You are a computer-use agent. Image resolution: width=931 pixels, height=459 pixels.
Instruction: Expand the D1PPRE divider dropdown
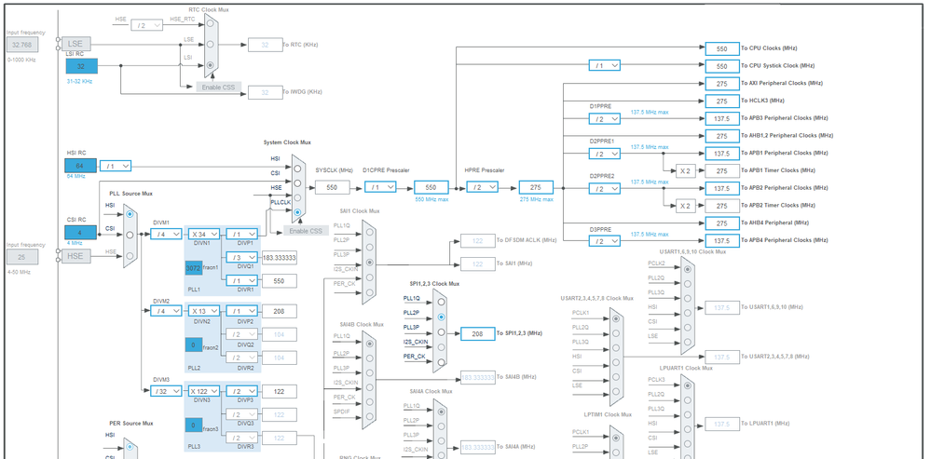click(x=604, y=118)
